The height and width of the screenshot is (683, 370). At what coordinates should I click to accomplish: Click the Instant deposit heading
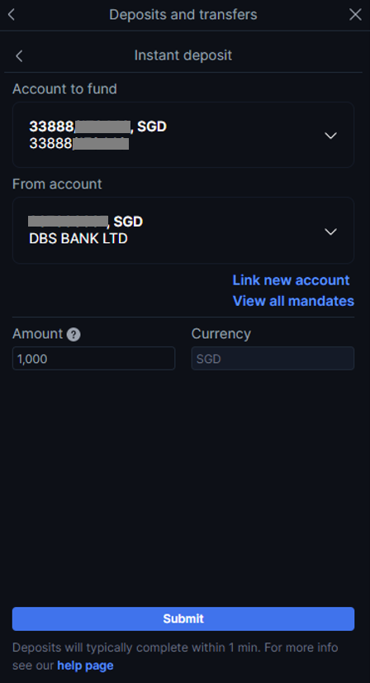(183, 55)
